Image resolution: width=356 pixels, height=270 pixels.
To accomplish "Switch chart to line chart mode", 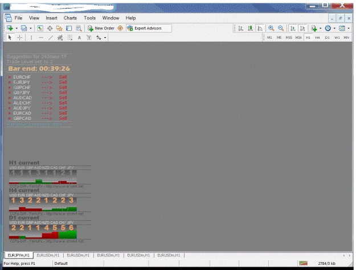I will click(x=260, y=28).
